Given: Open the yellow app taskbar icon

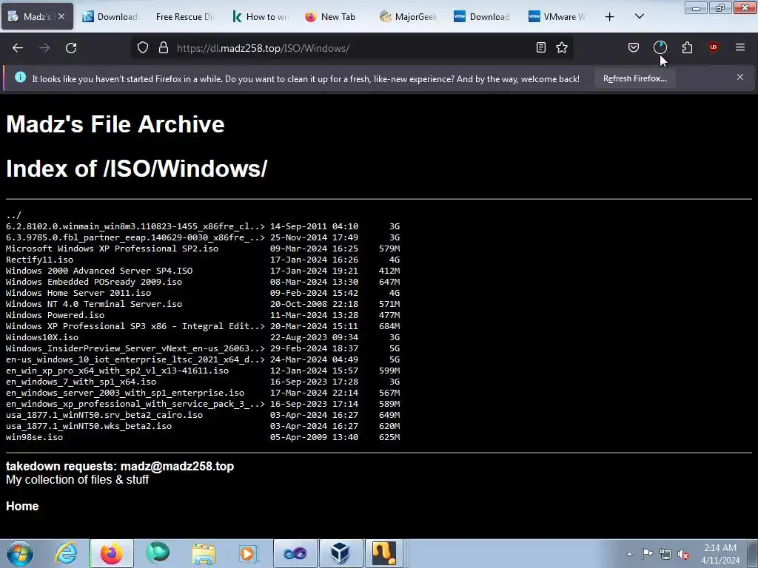Looking at the screenshot, I should [x=384, y=553].
